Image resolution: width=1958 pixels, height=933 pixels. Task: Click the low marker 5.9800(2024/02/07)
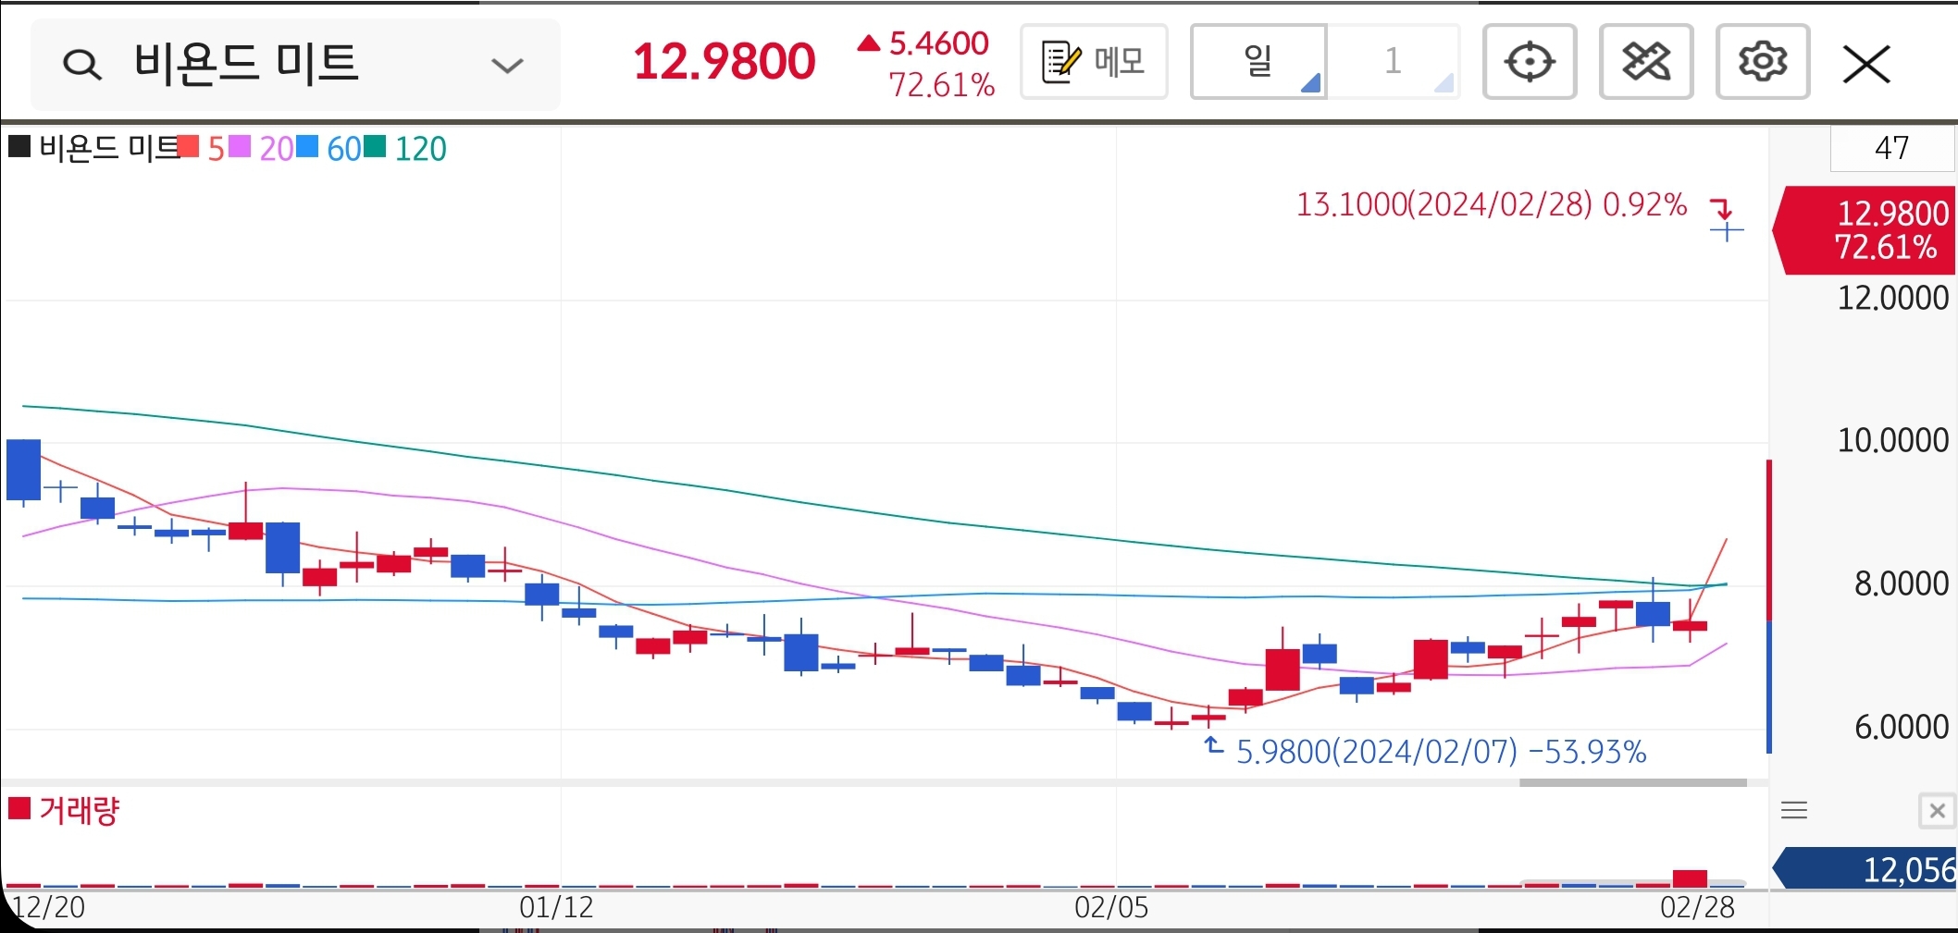pos(1442,752)
